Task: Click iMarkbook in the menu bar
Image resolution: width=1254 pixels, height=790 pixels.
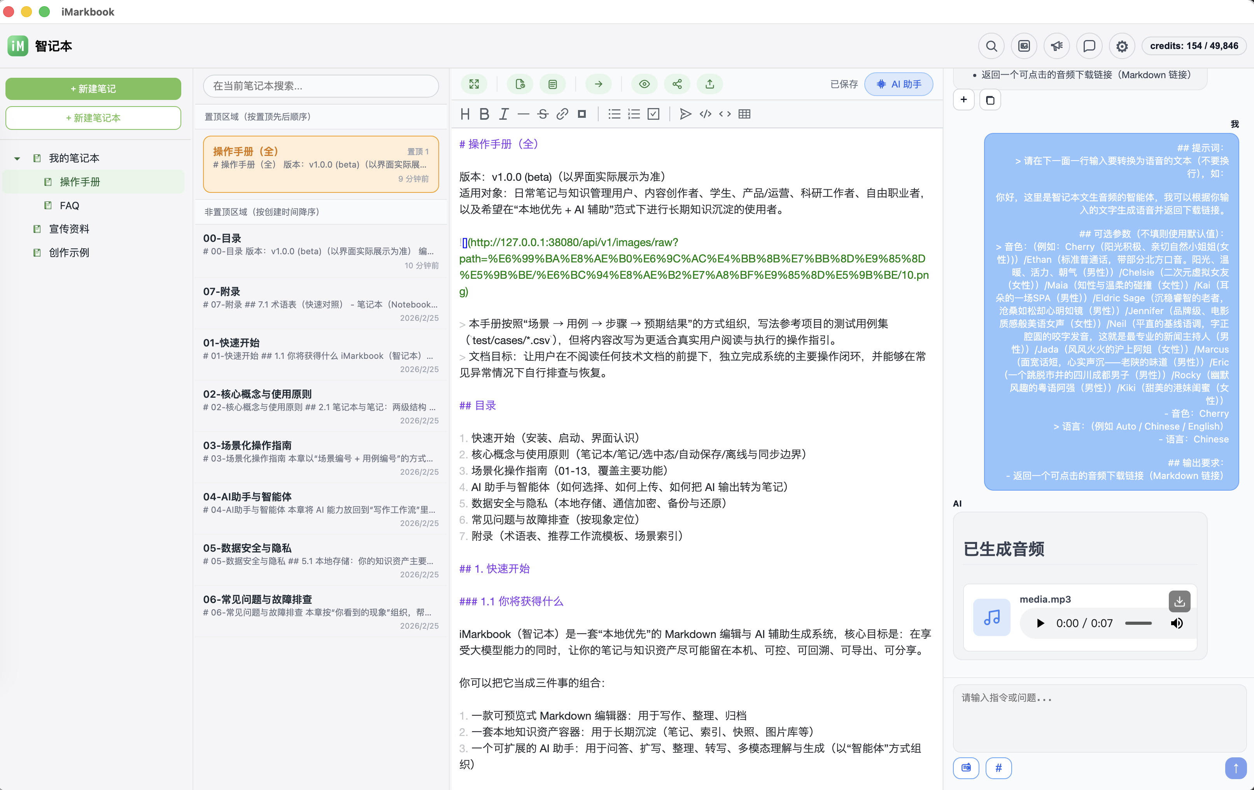Action: [x=88, y=11]
